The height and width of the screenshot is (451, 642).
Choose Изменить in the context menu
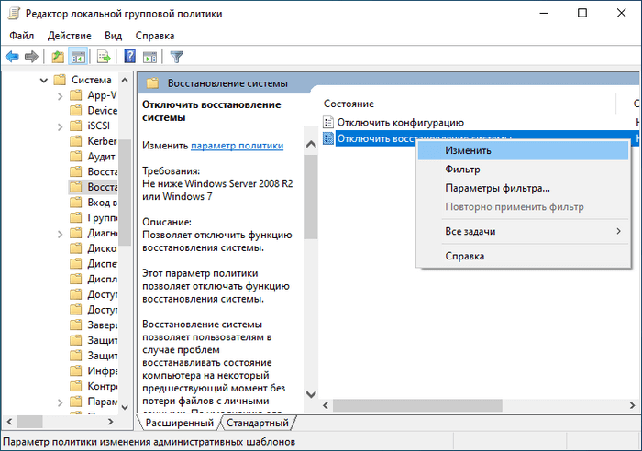tap(524, 150)
